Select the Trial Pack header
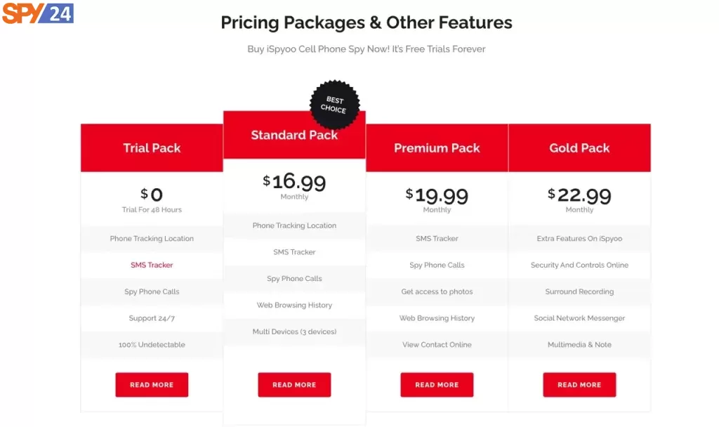Viewport: 719px width, 427px height. click(x=152, y=147)
